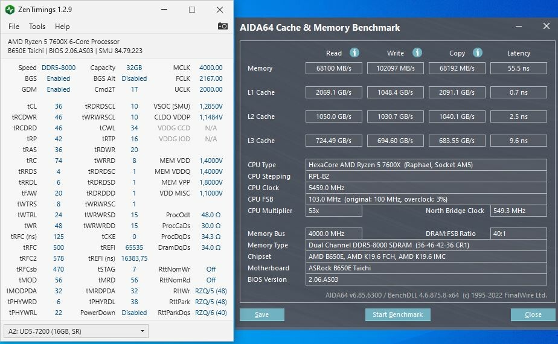Click the ZenTimings app logo icon

[10, 10]
